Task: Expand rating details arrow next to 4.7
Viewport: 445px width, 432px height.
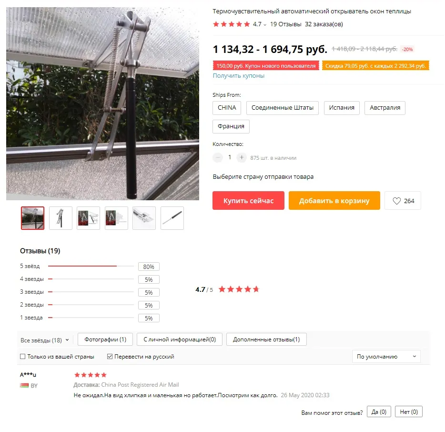Action: pyautogui.click(x=265, y=25)
